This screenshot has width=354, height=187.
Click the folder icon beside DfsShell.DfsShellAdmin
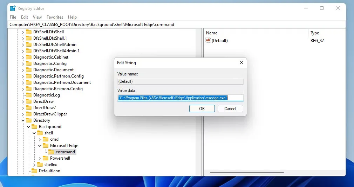(29, 45)
